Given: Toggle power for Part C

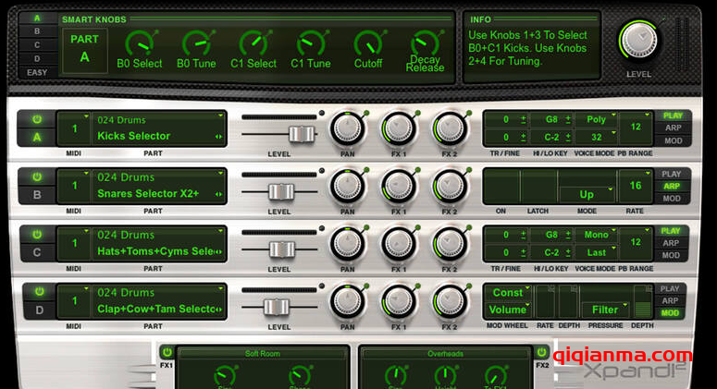Looking at the screenshot, I should (x=37, y=234).
